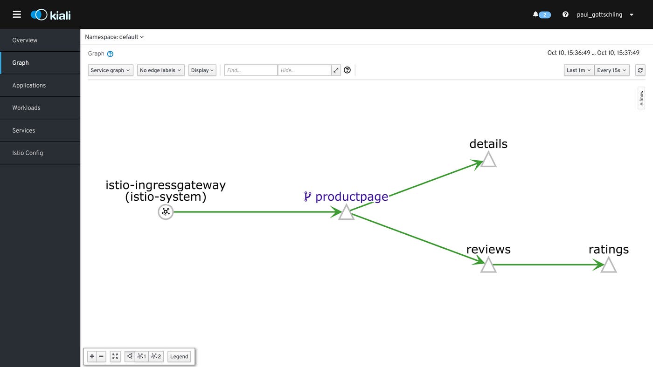Switch to layout style 2

[156, 356]
